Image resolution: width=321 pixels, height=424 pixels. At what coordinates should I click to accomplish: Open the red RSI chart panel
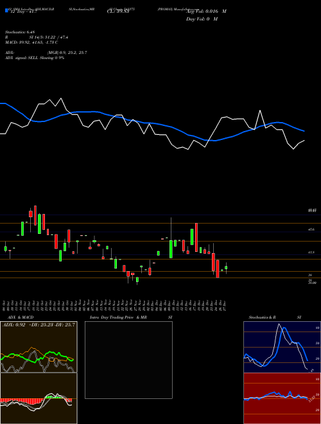(x=282, y=398)
